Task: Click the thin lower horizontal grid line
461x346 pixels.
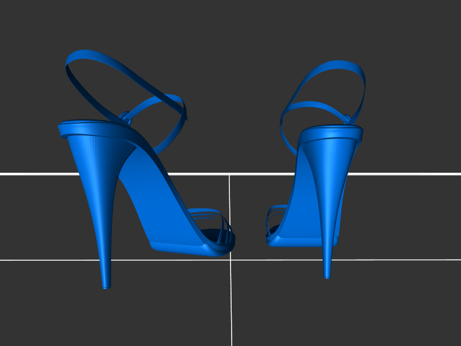Action: click(x=46, y=260)
